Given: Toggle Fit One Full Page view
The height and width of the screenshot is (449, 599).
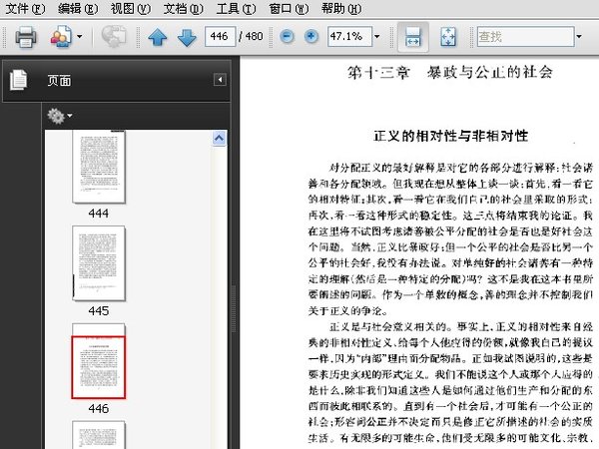Looking at the screenshot, I should tap(446, 37).
